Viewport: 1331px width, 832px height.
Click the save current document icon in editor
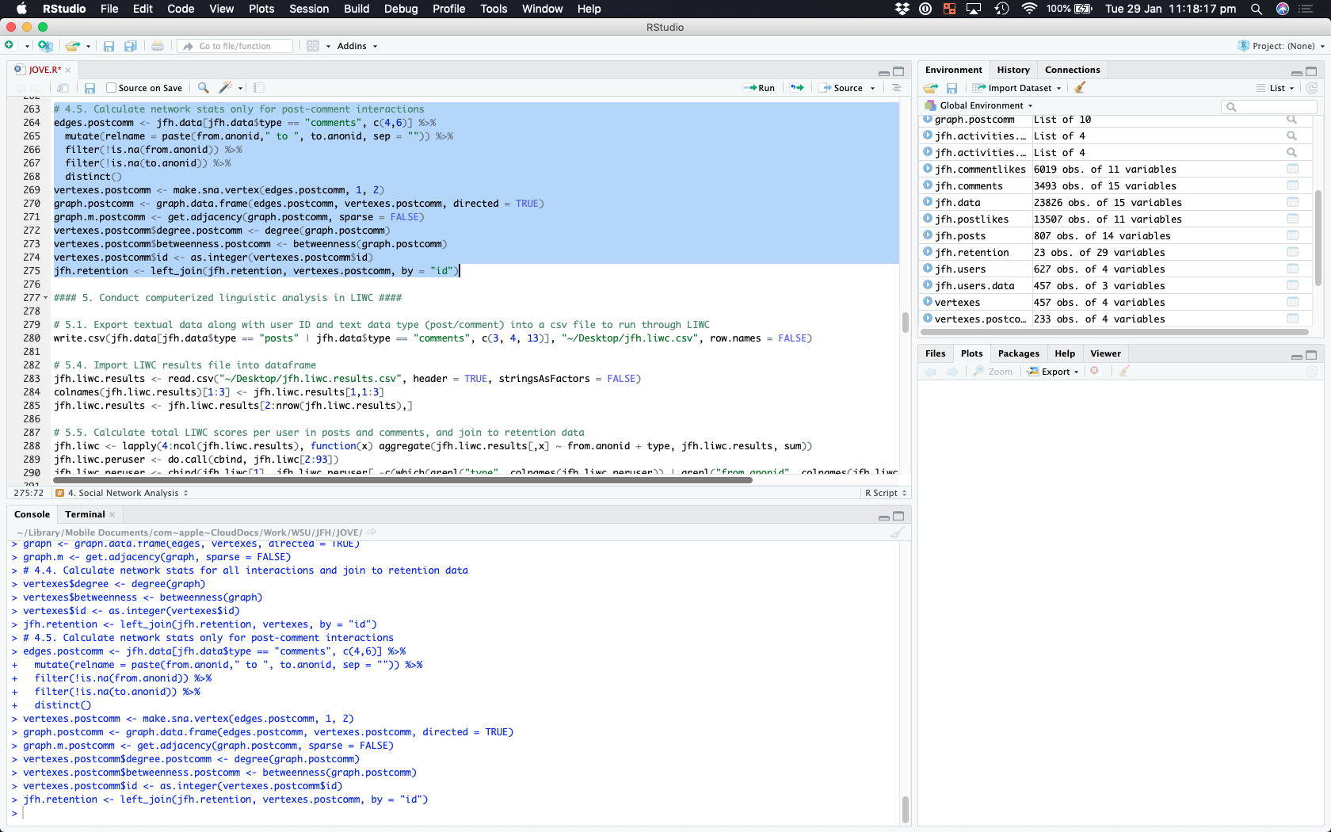coord(90,88)
